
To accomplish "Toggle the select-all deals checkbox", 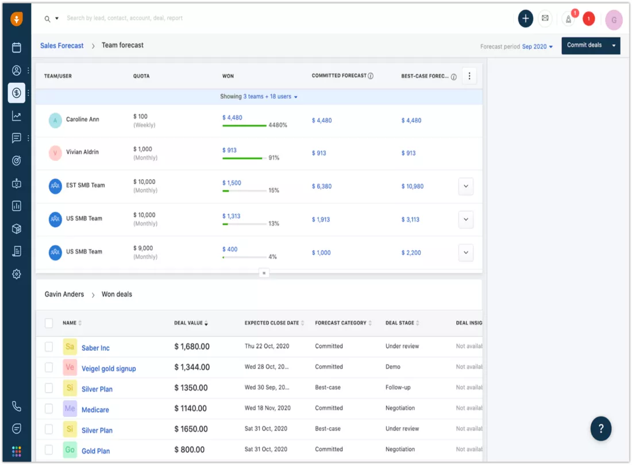I will pyautogui.click(x=49, y=323).
